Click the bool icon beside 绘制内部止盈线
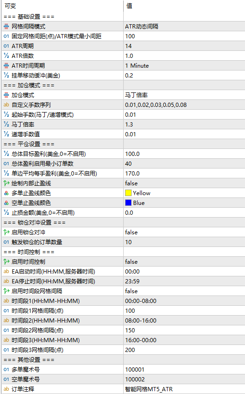Screen dimensions: 245x394 [x=6, y=183]
